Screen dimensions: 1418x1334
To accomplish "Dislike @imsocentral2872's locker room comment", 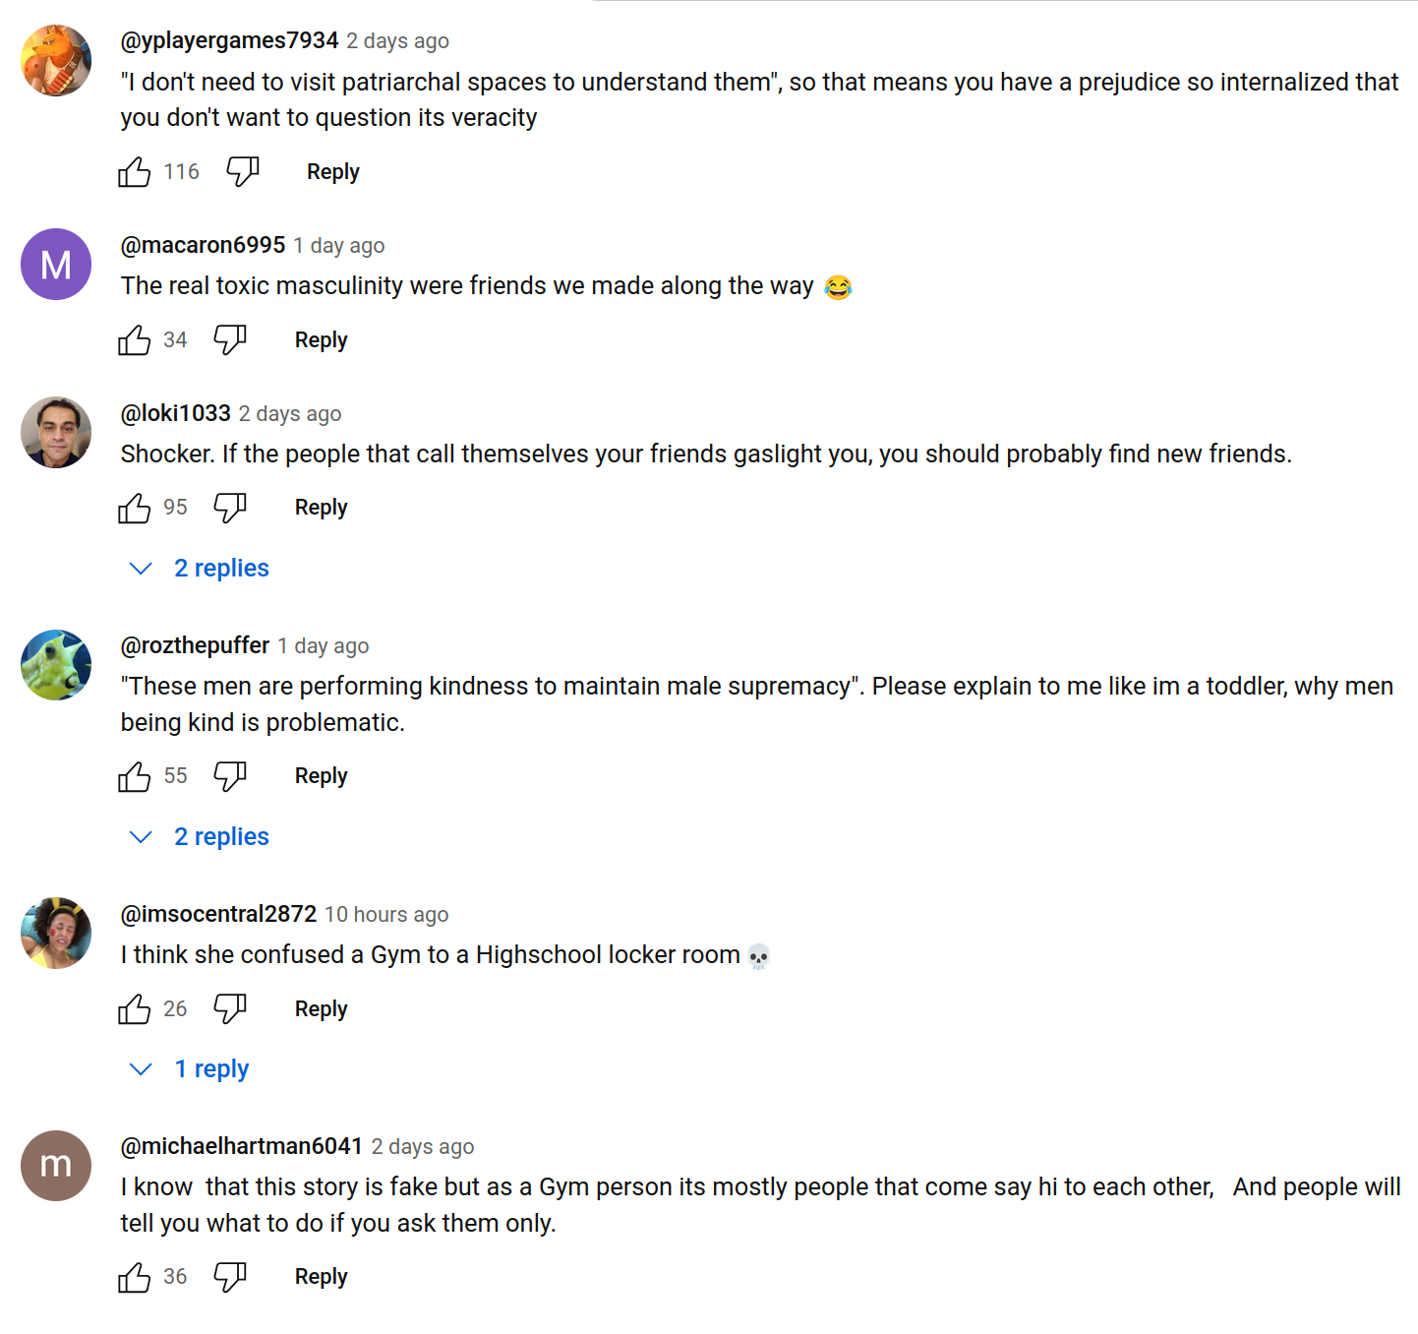I will pyautogui.click(x=230, y=1008).
